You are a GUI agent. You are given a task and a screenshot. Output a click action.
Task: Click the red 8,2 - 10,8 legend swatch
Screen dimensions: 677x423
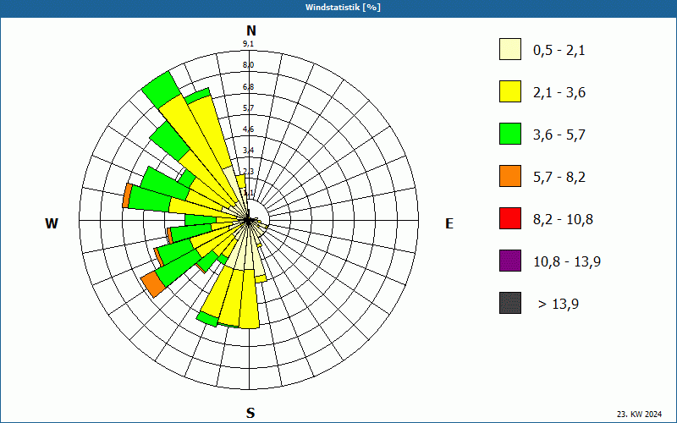click(x=510, y=218)
